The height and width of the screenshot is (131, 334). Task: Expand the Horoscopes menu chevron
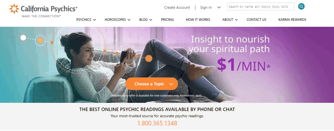(x=129, y=20)
